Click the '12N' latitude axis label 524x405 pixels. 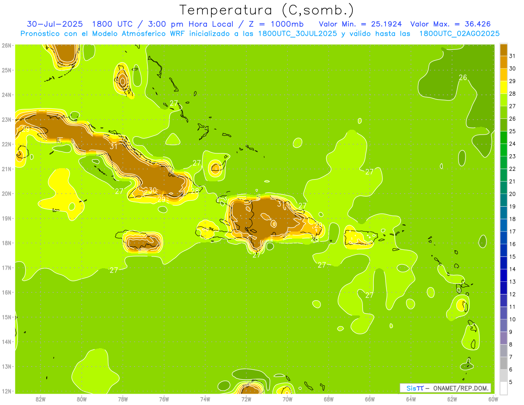coord(7,391)
